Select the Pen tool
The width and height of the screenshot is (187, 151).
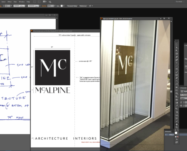click(x=177, y=57)
